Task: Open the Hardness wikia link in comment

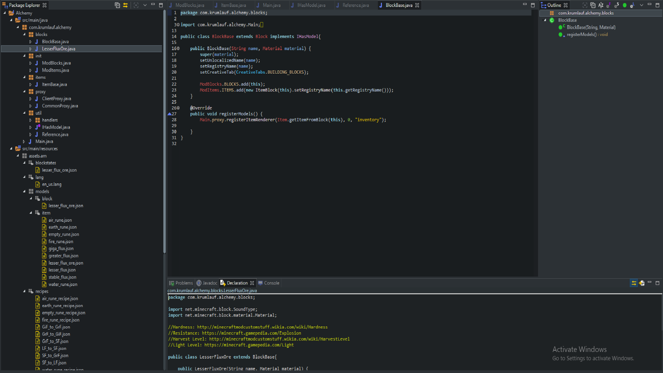Action: (x=262, y=327)
